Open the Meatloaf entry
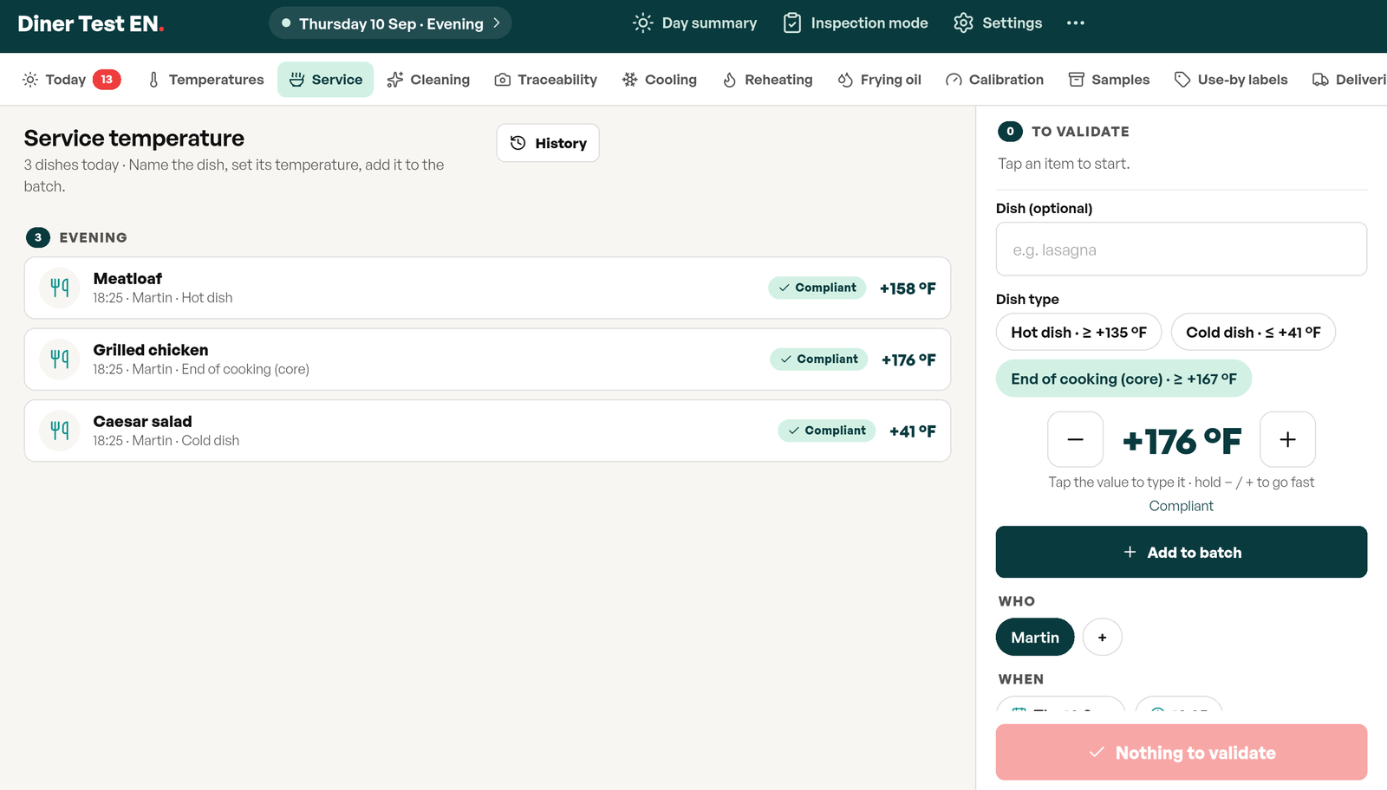Viewport: 1387px width, 790px height. (487, 288)
